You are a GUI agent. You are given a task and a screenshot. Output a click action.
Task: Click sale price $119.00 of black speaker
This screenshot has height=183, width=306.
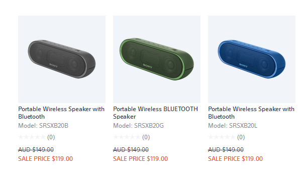click(45, 159)
